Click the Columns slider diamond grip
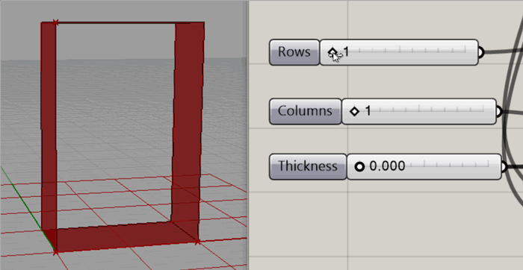This screenshot has height=270, width=523. click(x=355, y=111)
